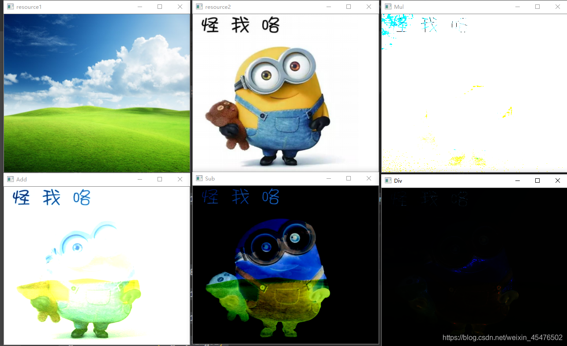Click the Div window app icon
The image size is (567, 346).
click(x=388, y=181)
